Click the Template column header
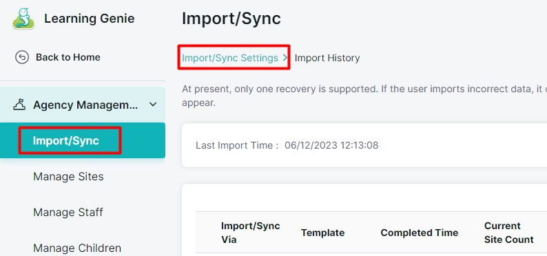The height and width of the screenshot is (256, 547). 322,233
